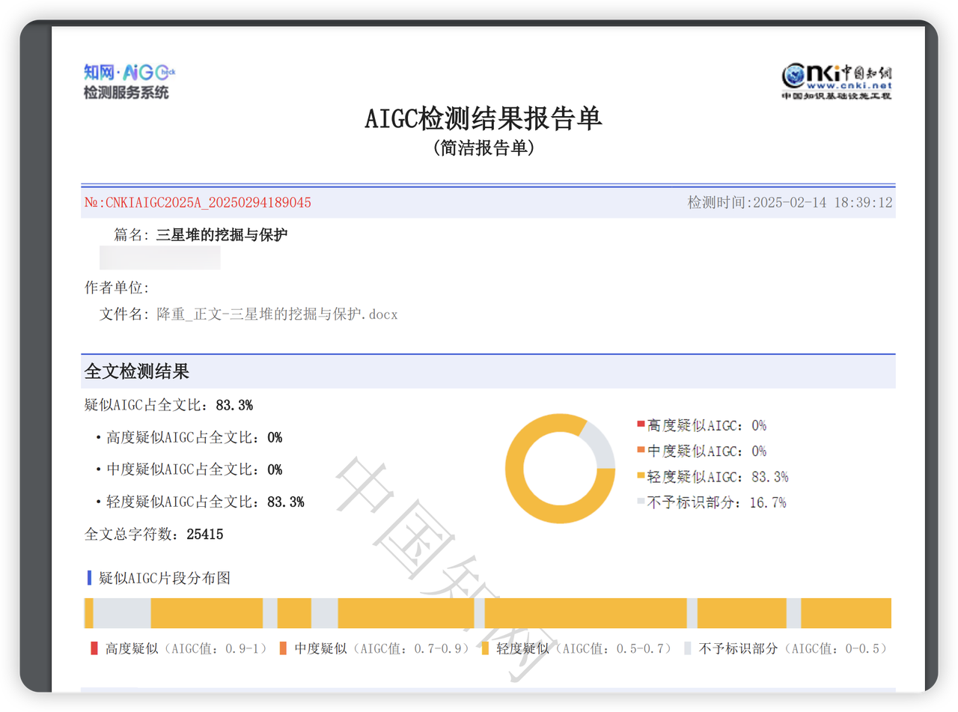Click the donut chart showing AIGC proportions
This screenshot has width=958, height=712.
tap(560, 467)
